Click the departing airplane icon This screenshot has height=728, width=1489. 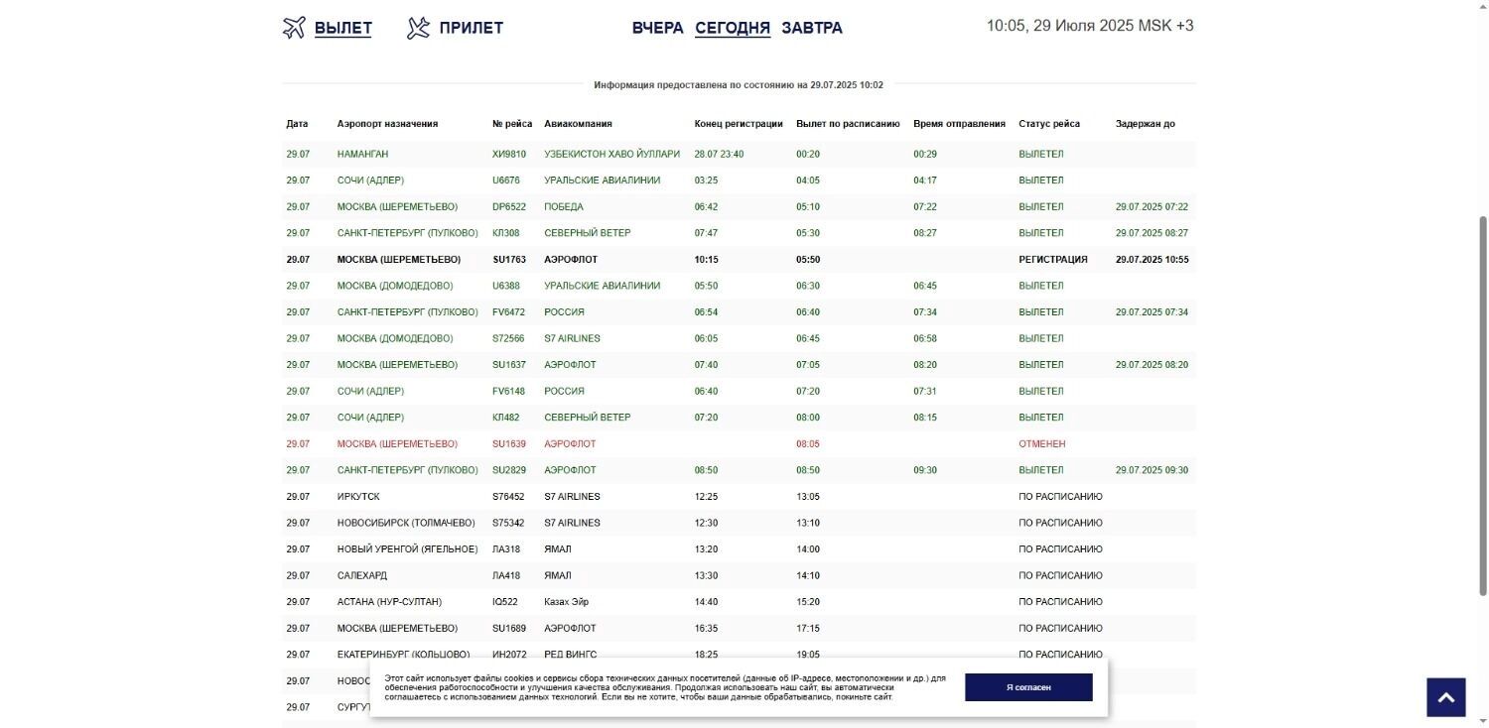[294, 28]
